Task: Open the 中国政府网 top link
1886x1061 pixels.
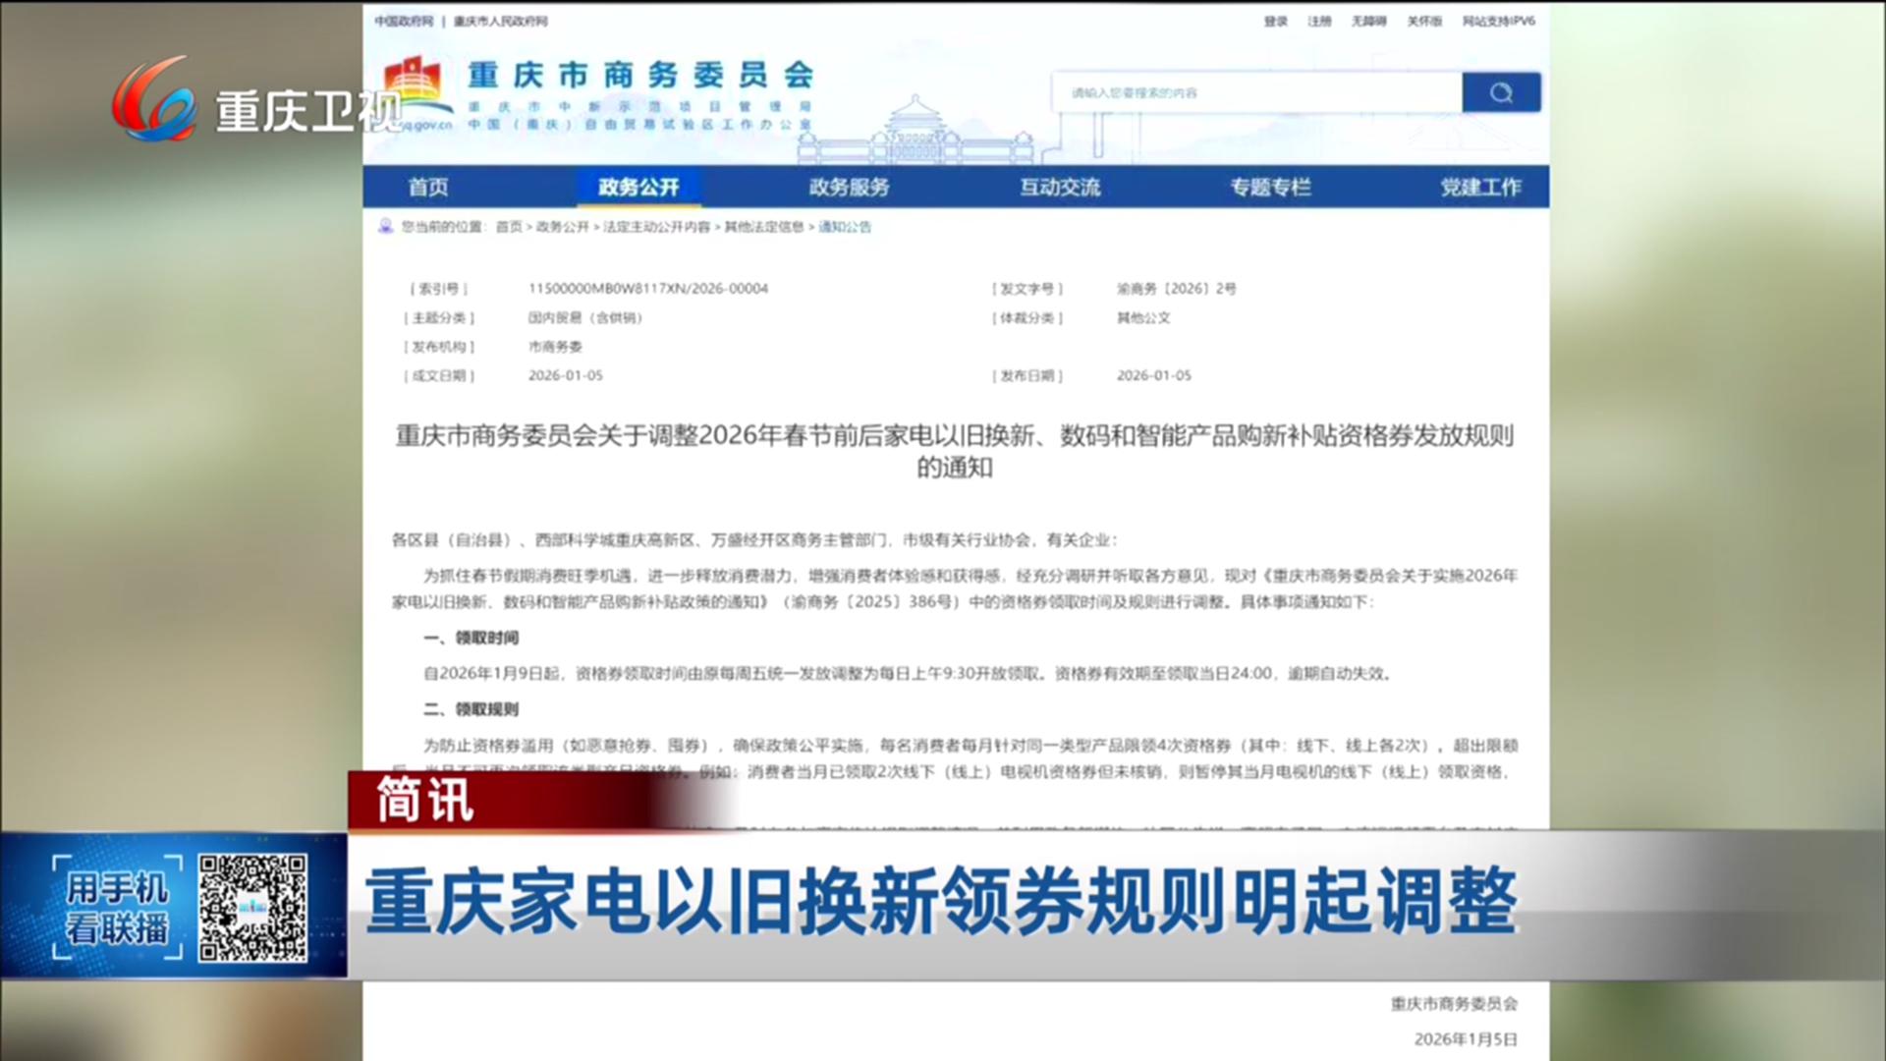Action: pyautogui.click(x=403, y=21)
